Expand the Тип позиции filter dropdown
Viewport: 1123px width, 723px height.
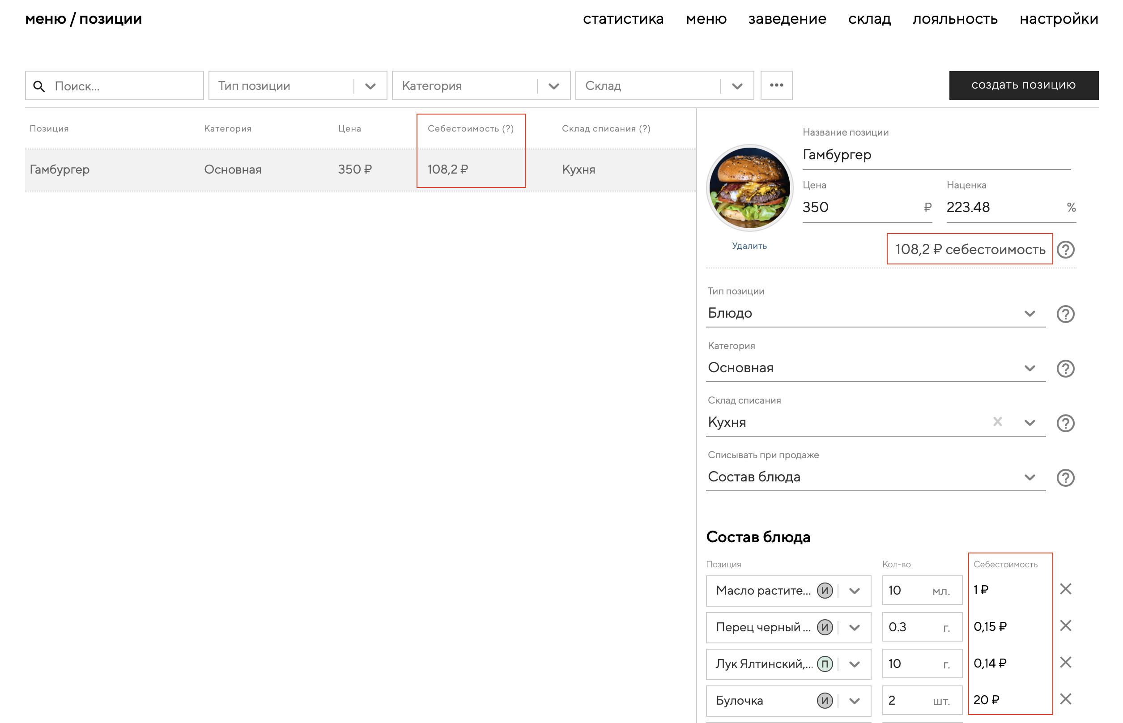tap(370, 86)
